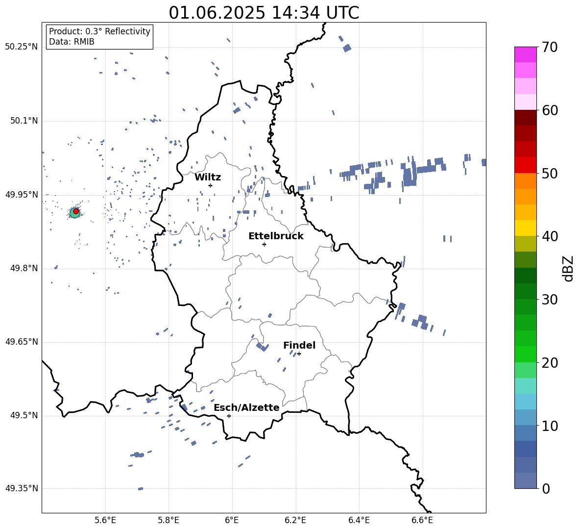Viewport: 580px width, 530px height.
Task: Click the red radar location dot
Action: click(76, 211)
